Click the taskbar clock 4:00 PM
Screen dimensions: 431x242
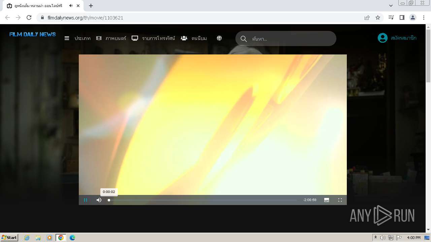[x=414, y=238]
